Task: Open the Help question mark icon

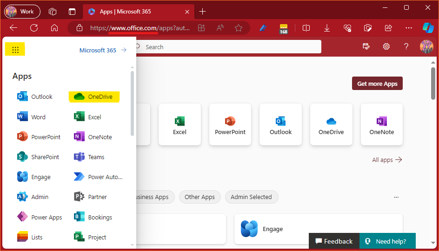Action: point(406,46)
